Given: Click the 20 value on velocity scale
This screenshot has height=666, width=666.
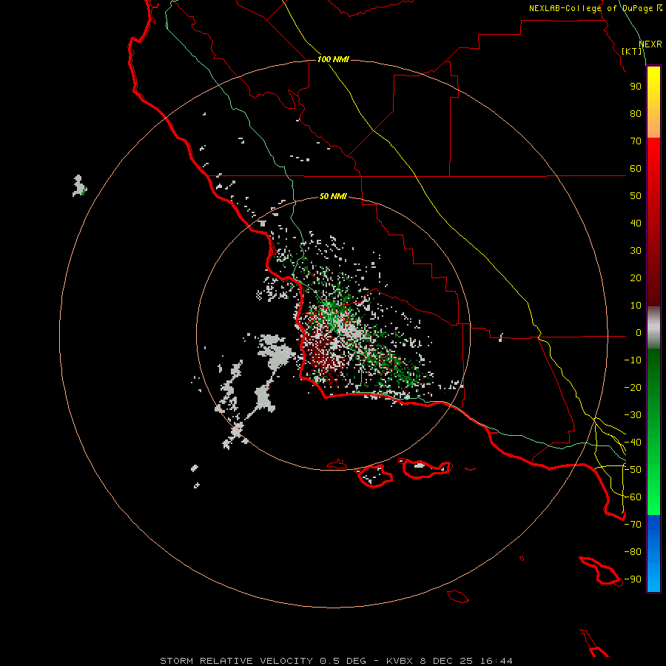Looking at the screenshot, I should tap(636, 278).
